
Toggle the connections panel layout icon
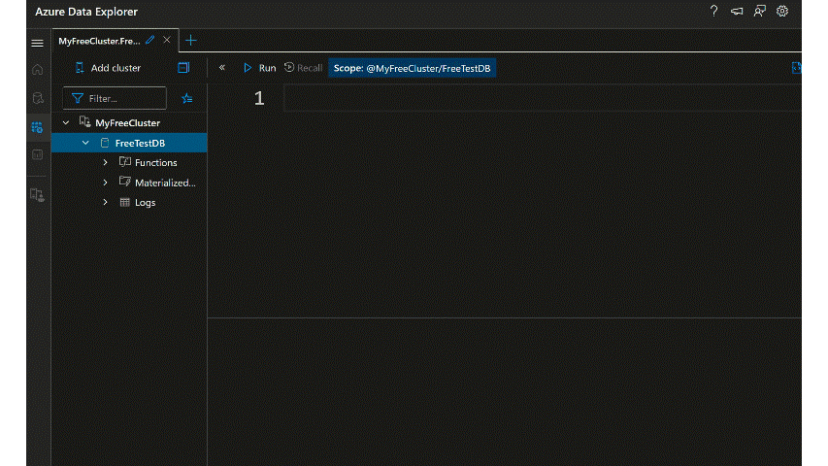click(183, 68)
